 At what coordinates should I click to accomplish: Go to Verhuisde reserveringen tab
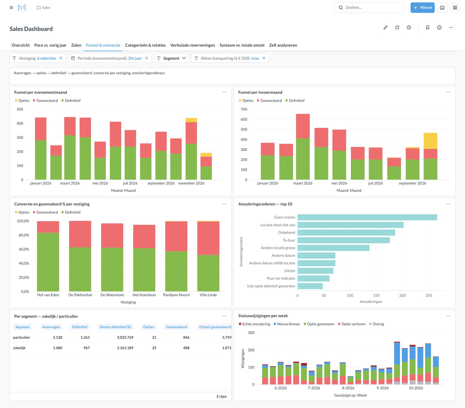click(x=193, y=45)
